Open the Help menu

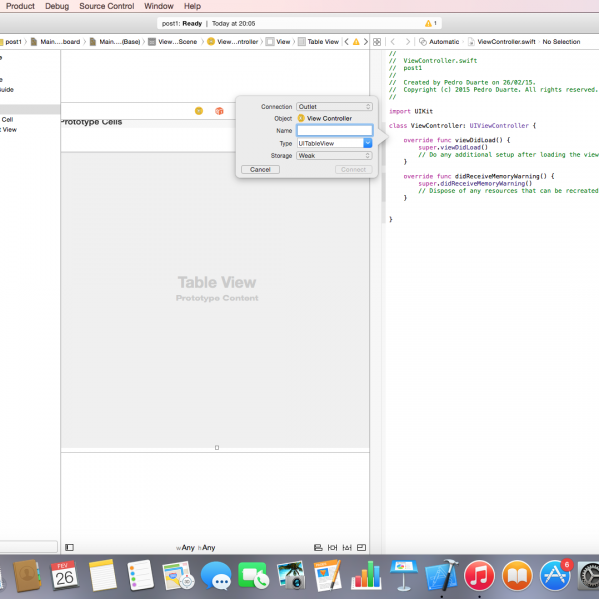[x=192, y=6]
